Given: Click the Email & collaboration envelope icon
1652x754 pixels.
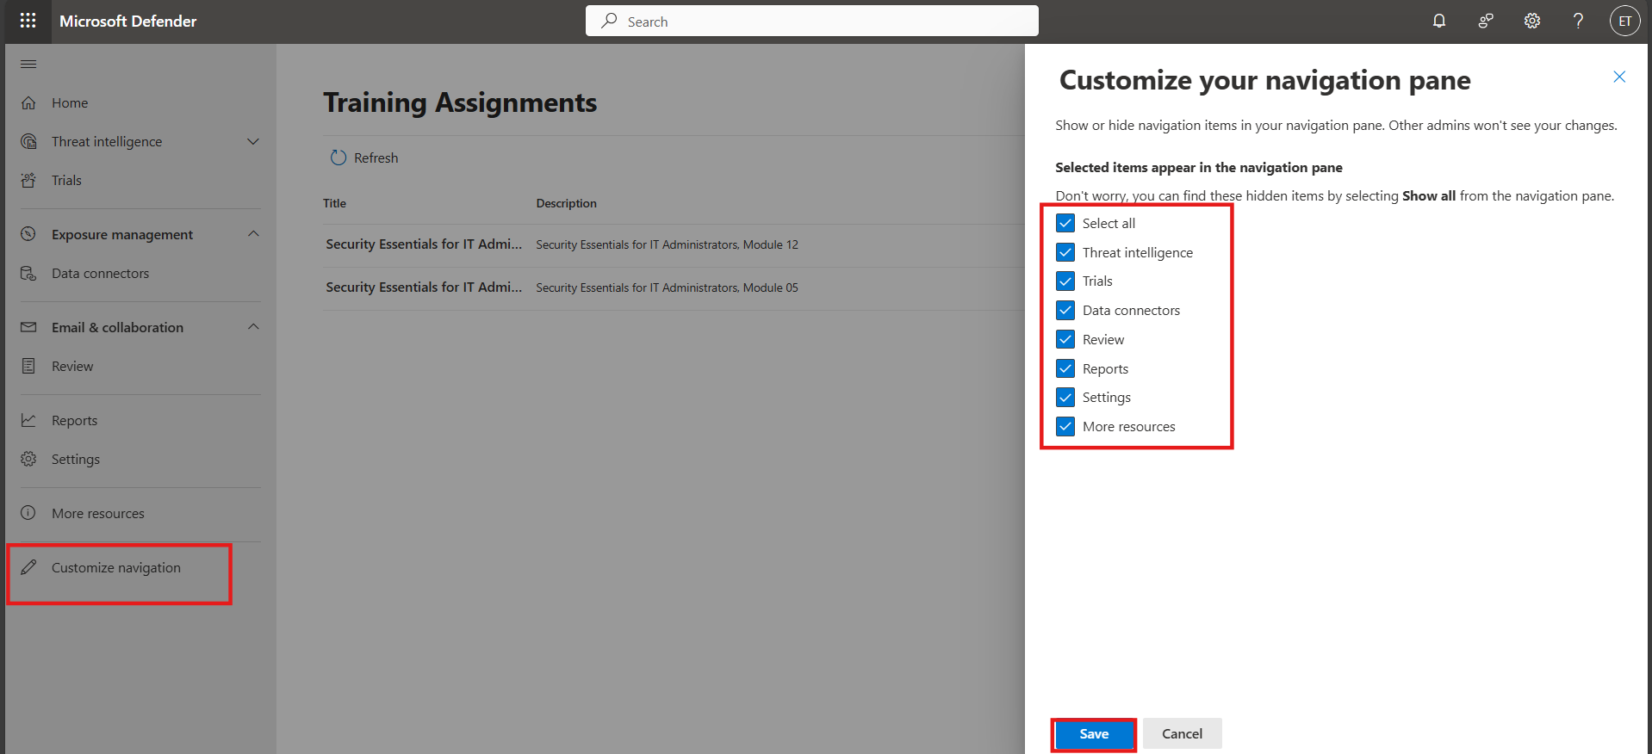Looking at the screenshot, I should coord(28,327).
